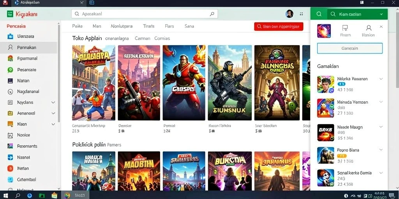Open the Nonloe sidebar icon
Viewport: 399px width, 199px height.
pyautogui.click(x=10, y=135)
